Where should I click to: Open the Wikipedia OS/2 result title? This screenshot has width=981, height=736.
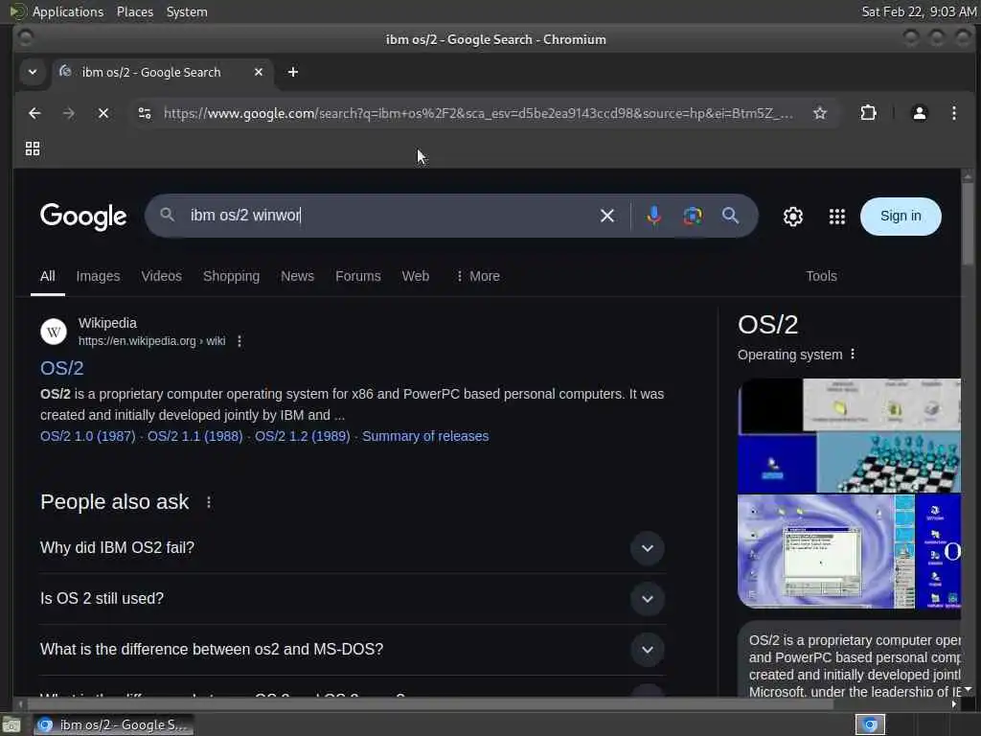click(61, 368)
